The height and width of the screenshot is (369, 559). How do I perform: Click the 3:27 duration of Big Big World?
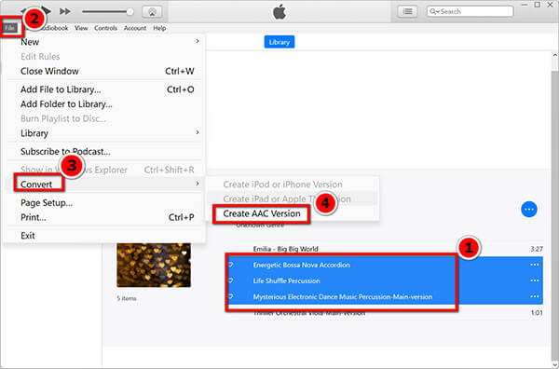coord(537,249)
